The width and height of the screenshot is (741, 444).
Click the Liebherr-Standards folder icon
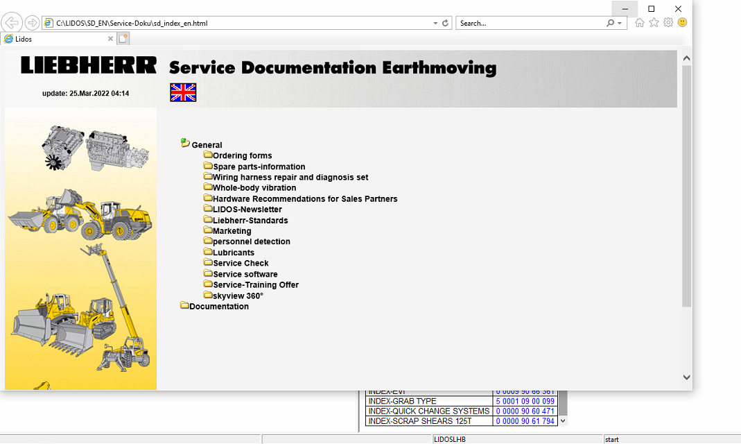[x=208, y=219]
